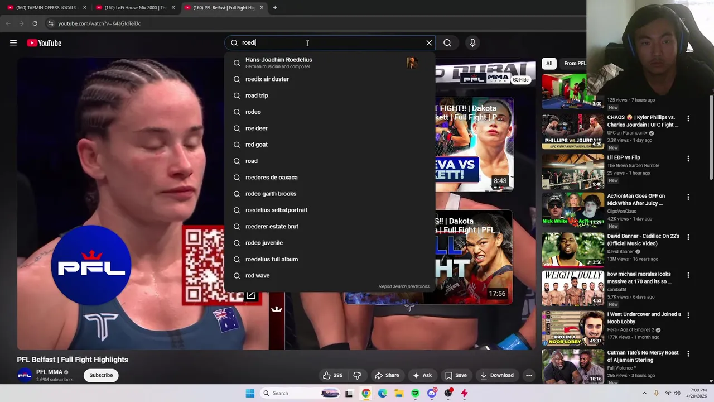Submit search with magnifier button
Image resolution: width=714 pixels, height=402 pixels.
[447, 43]
